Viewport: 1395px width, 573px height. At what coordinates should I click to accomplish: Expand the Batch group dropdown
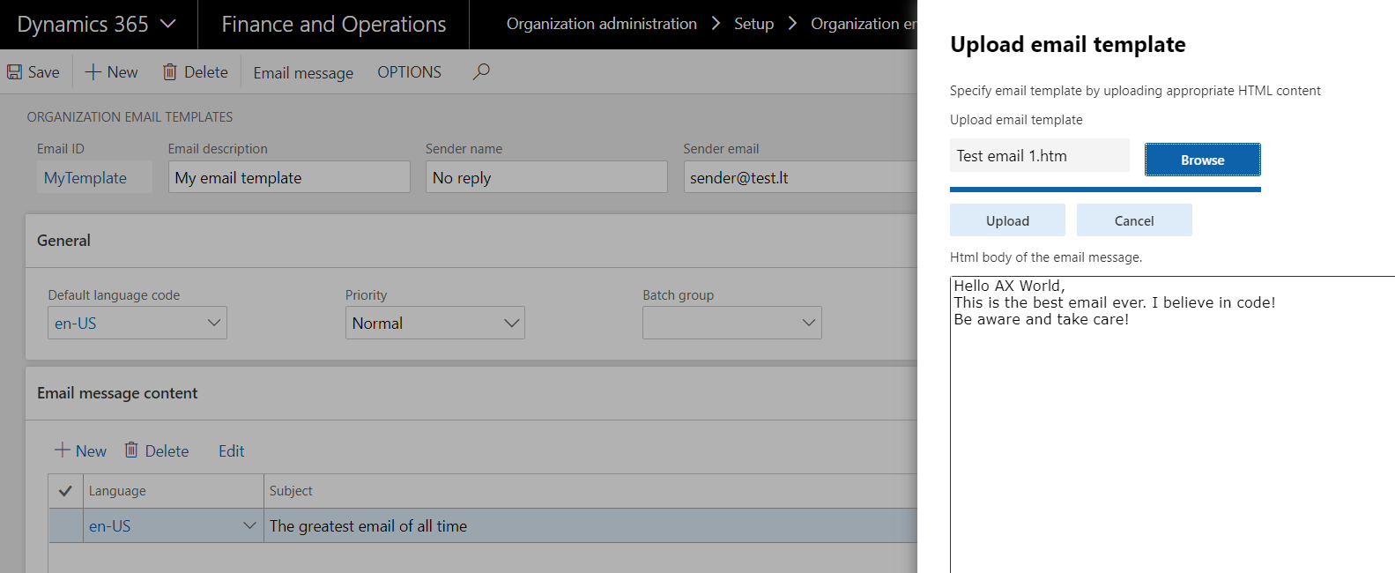coord(808,323)
